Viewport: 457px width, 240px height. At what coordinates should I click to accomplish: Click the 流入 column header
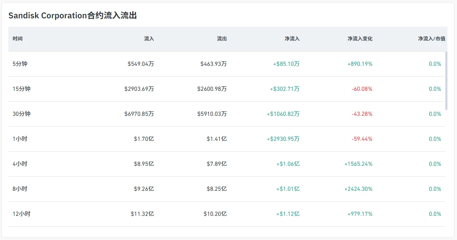149,39
